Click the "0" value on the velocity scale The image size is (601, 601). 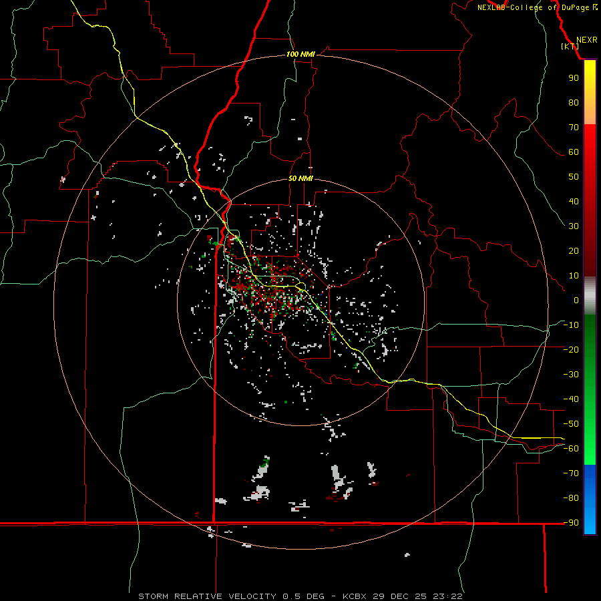[576, 300]
